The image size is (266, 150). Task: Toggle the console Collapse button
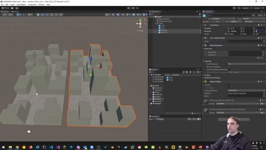(160, 119)
